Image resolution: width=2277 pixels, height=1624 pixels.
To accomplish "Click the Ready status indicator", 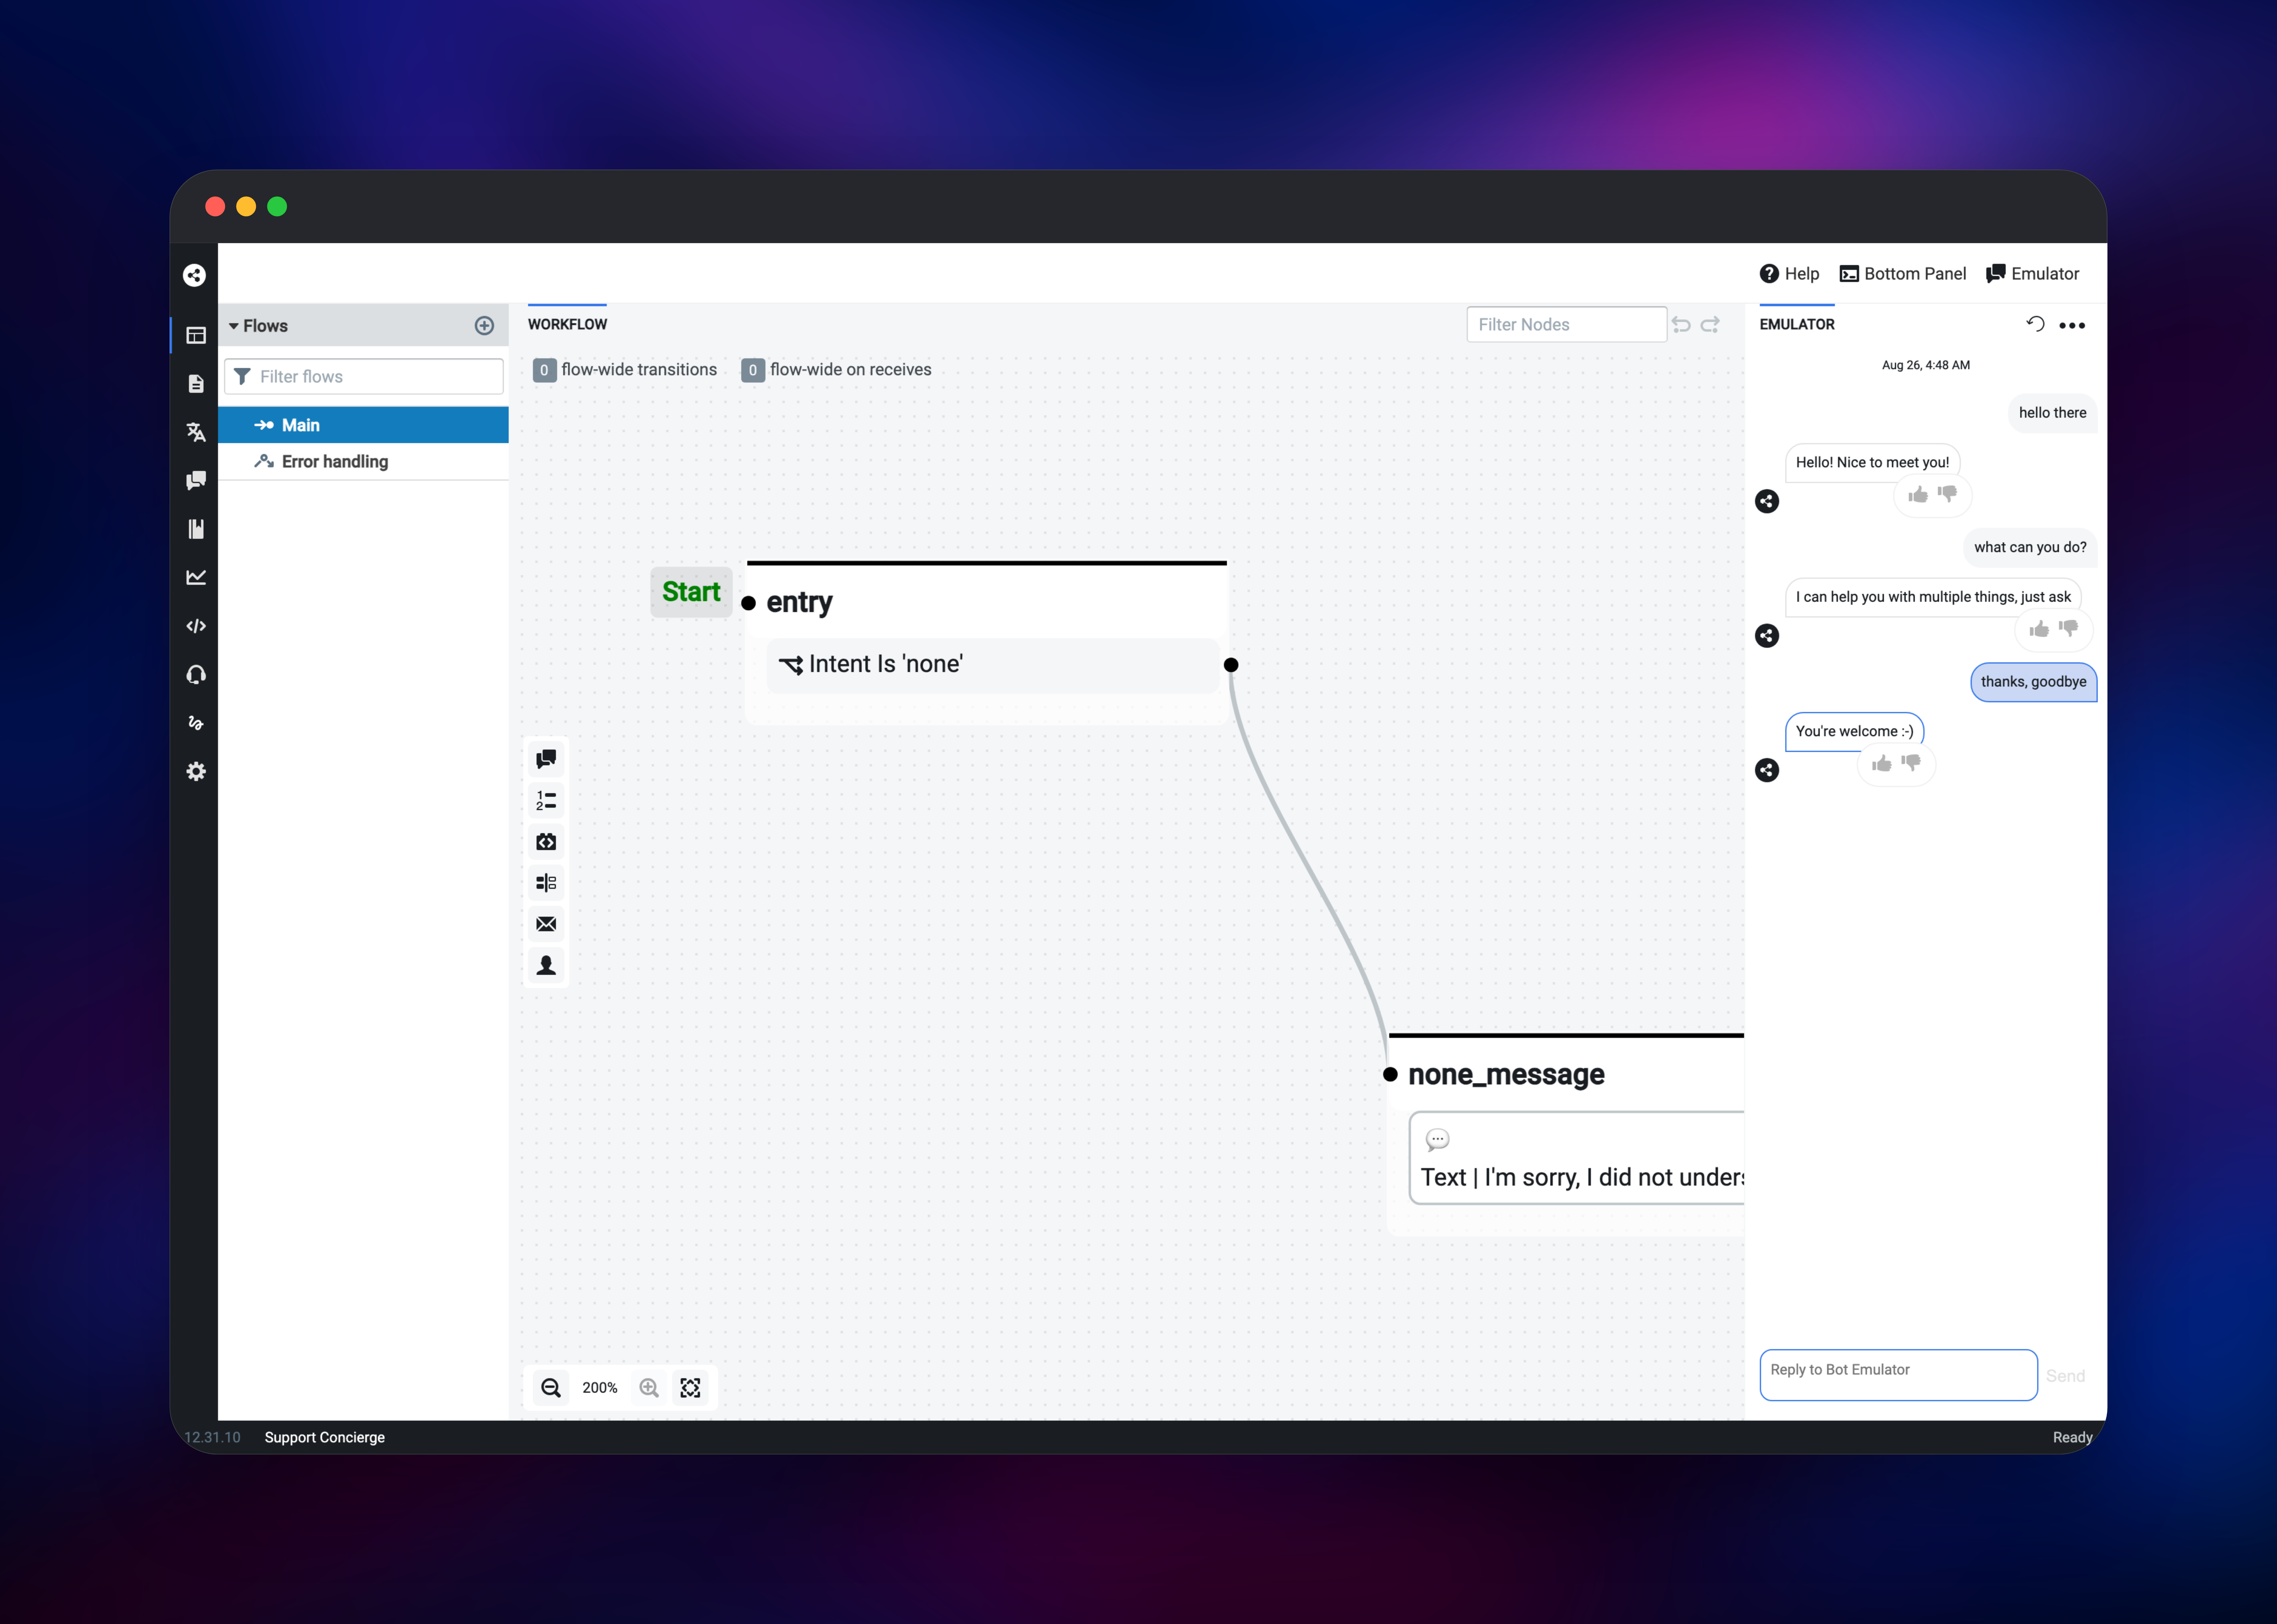I will coord(2072,1438).
